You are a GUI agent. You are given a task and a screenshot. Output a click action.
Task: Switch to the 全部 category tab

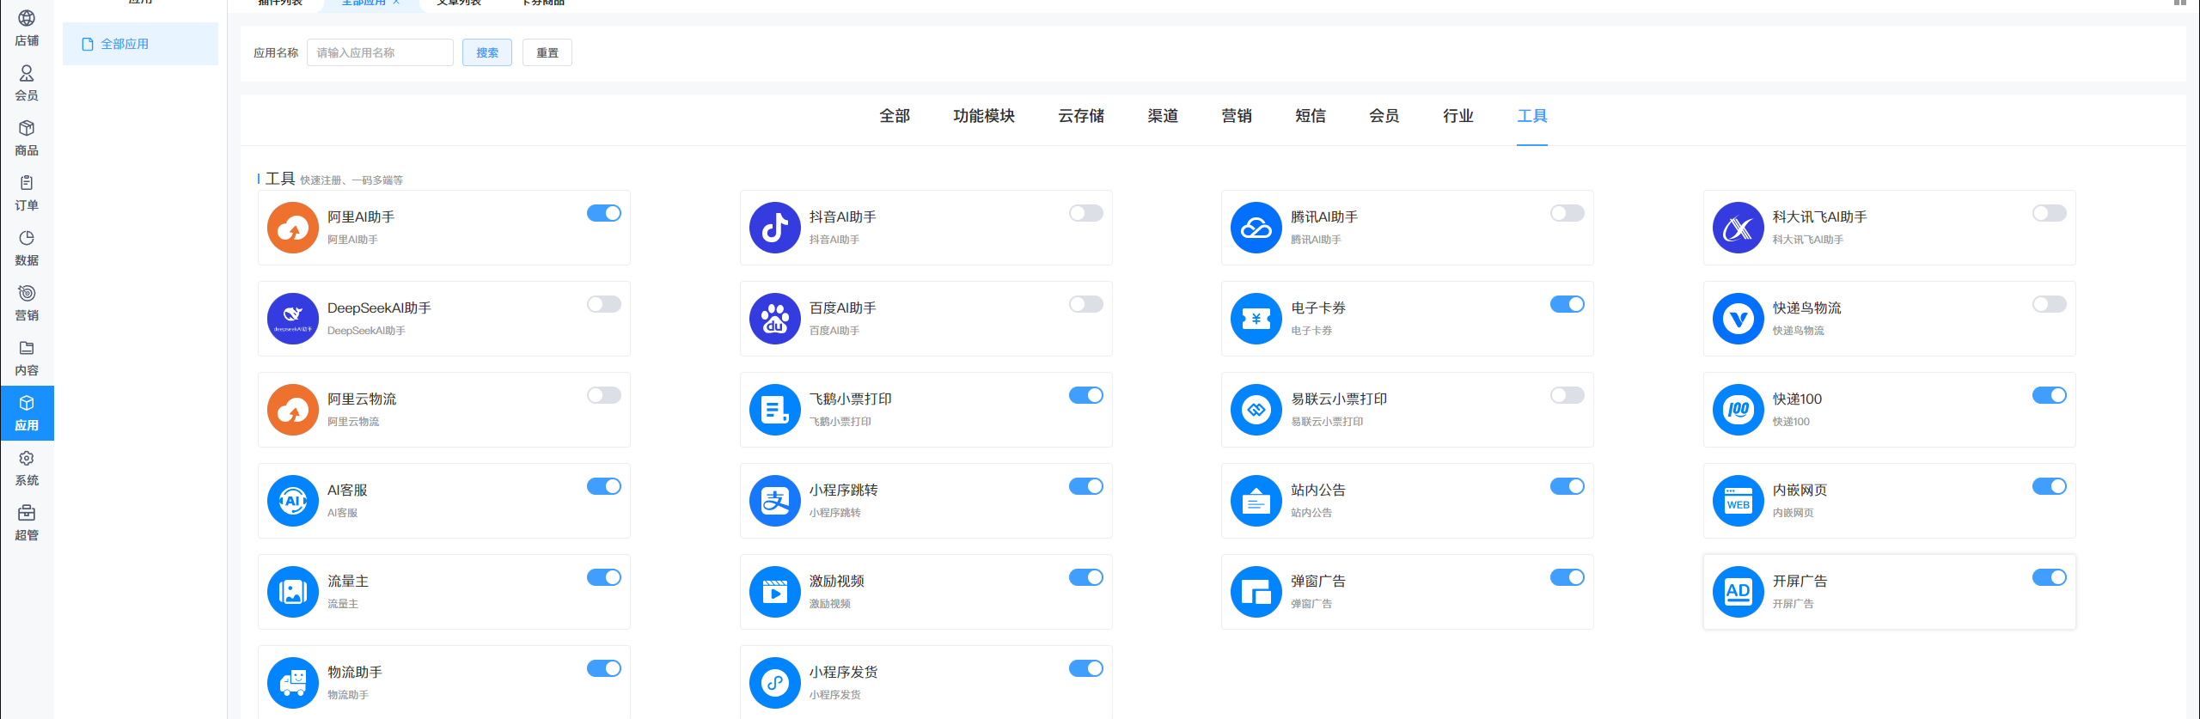(x=895, y=116)
